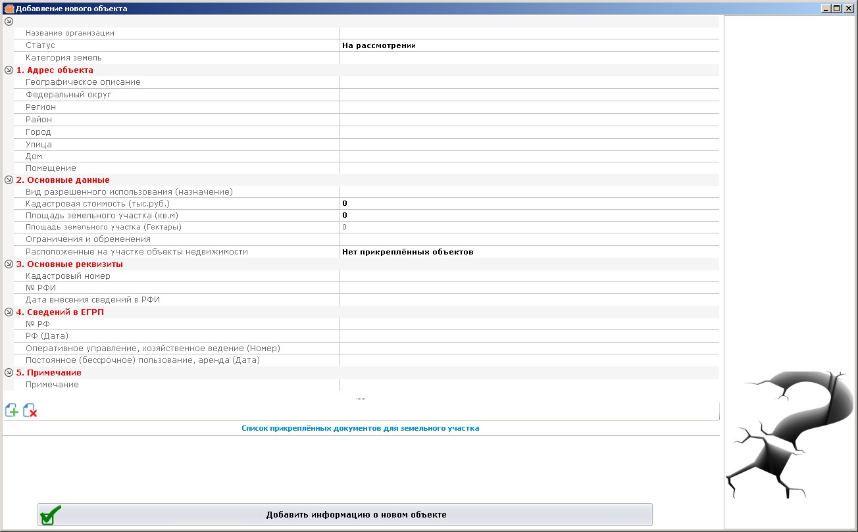858x532 pixels.
Task: Select 'Расположенные на участке объекты недвижимости' label
Action: click(x=137, y=252)
